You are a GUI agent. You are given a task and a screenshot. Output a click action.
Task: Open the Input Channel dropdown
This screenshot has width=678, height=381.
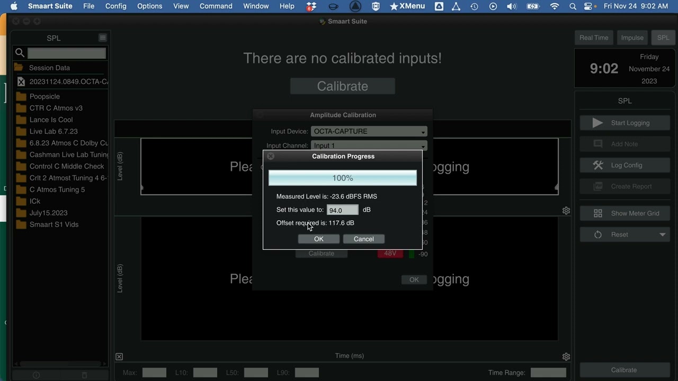[369, 146]
